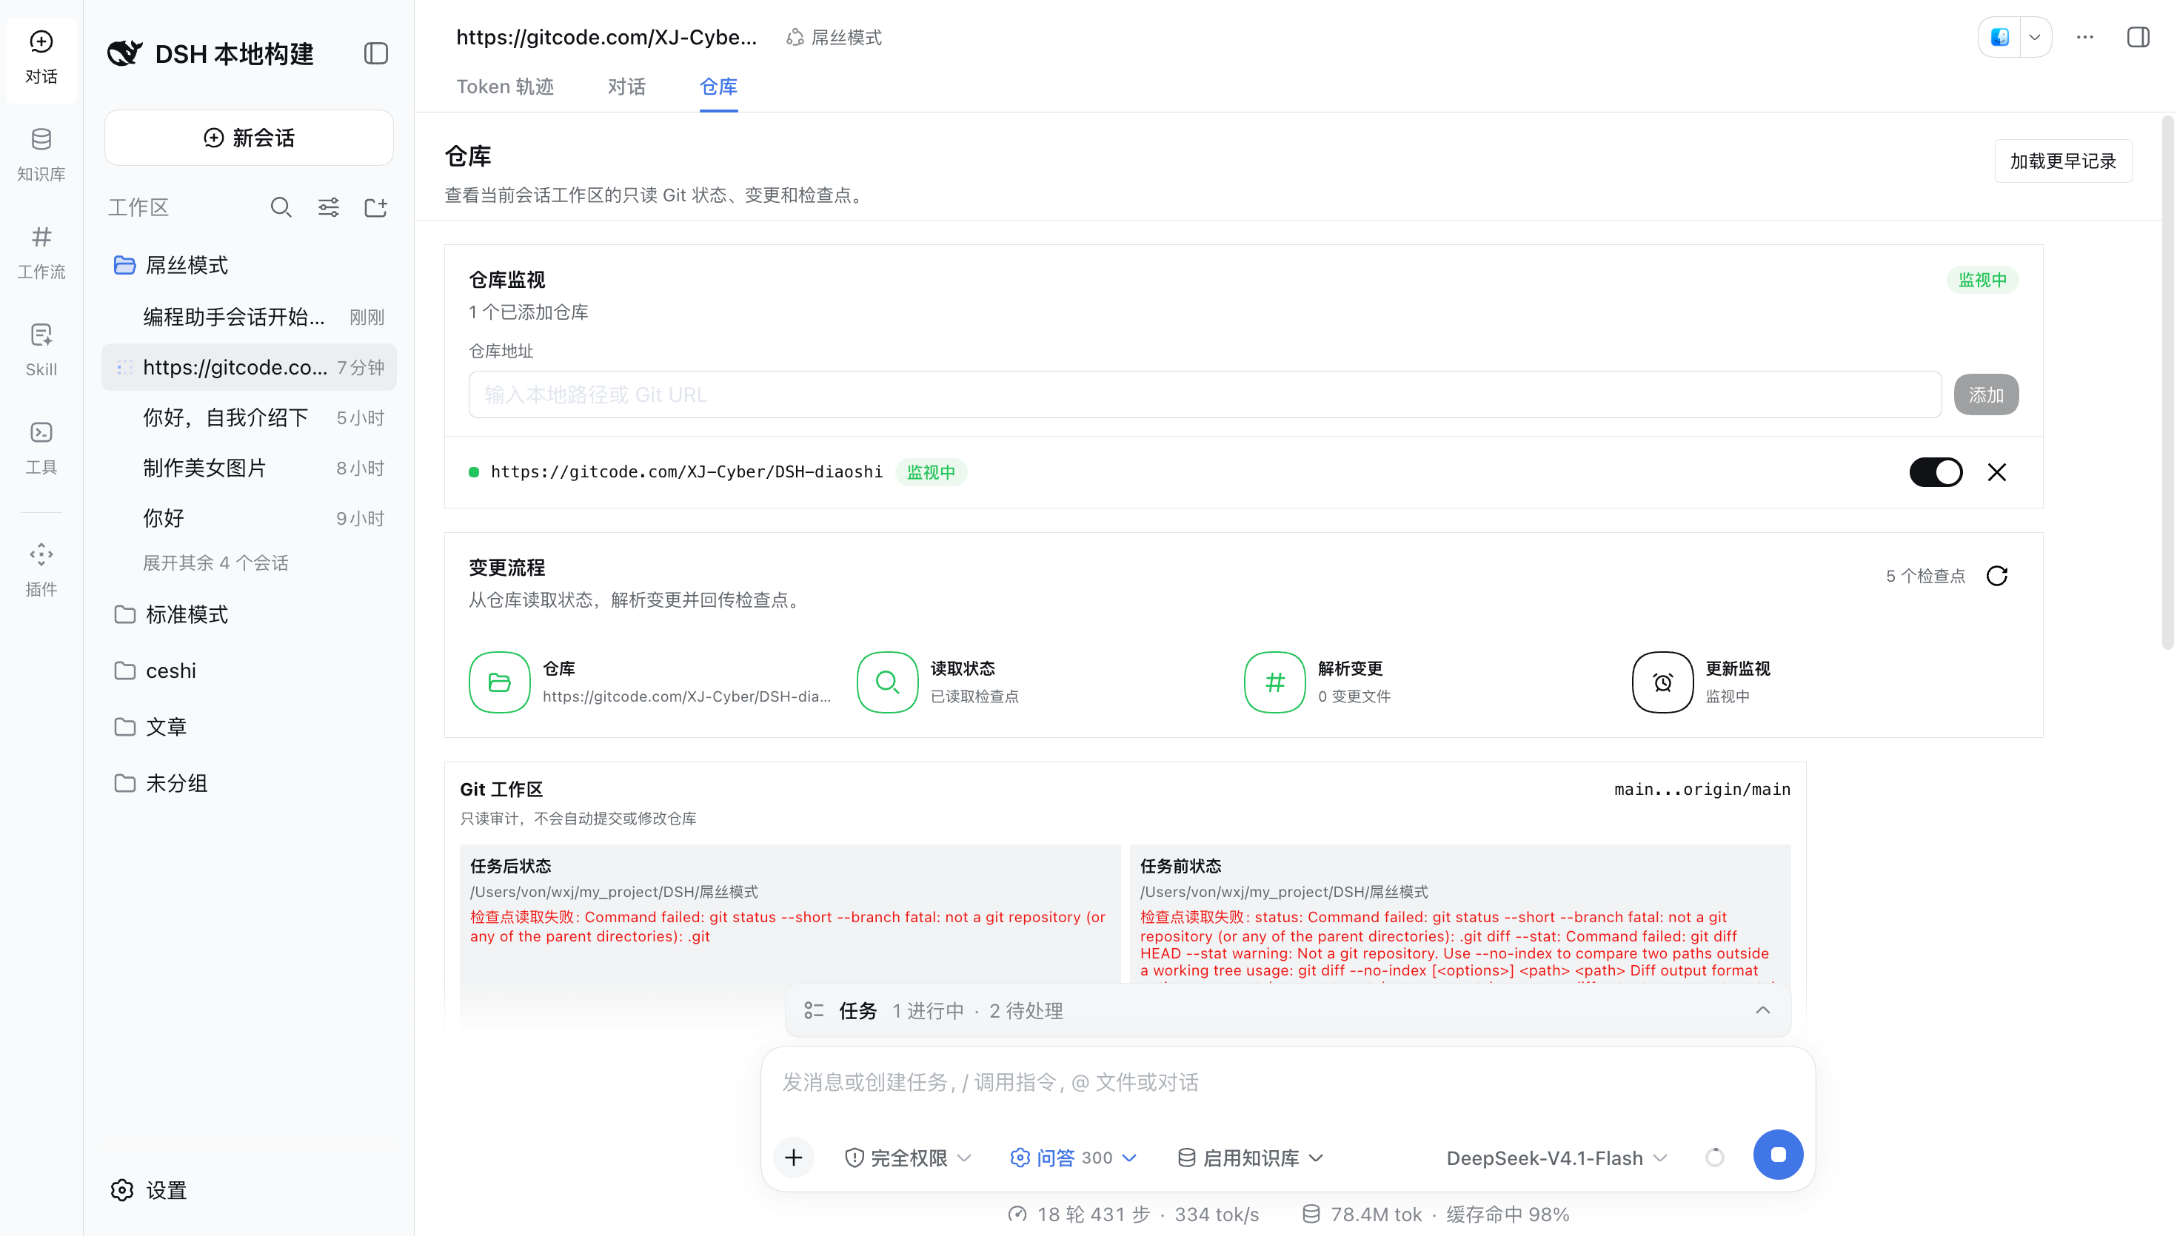Click the 读取状态 magnifier step icon
This screenshot has width=2177, height=1236.
click(887, 682)
